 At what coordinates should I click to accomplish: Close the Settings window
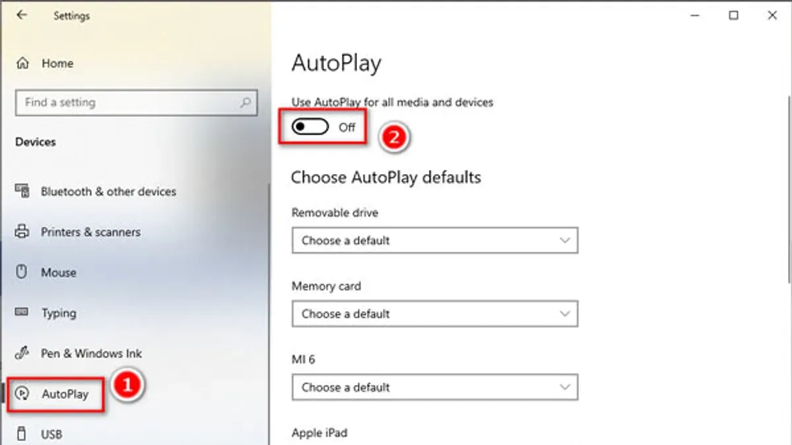point(772,15)
